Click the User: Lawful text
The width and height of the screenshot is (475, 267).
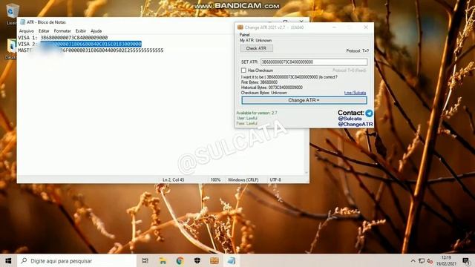pyautogui.click(x=247, y=118)
